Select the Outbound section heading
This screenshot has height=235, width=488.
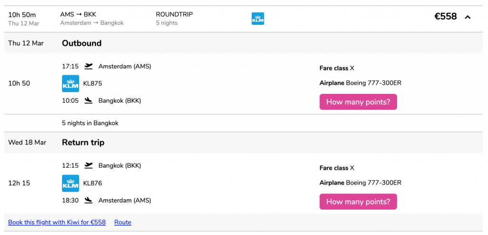pos(82,43)
